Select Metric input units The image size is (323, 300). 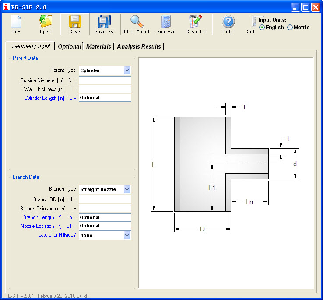[x=298, y=28]
